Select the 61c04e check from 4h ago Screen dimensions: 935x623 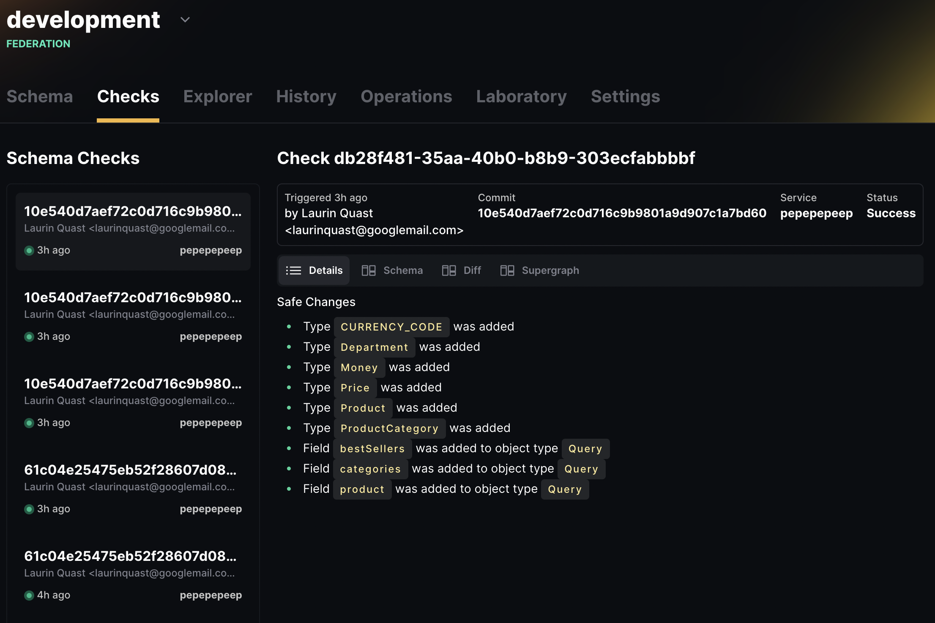click(133, 575)
